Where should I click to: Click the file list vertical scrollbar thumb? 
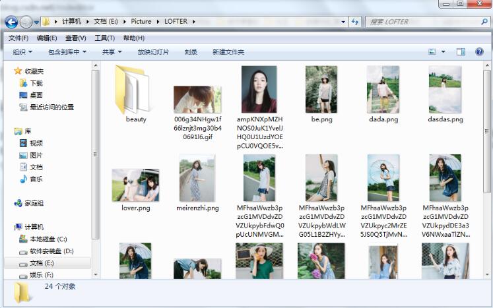click(x=486, y=131)
